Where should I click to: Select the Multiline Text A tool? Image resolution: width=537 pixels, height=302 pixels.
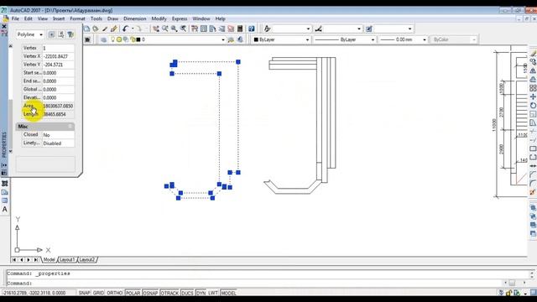click(x=5, y=209)
